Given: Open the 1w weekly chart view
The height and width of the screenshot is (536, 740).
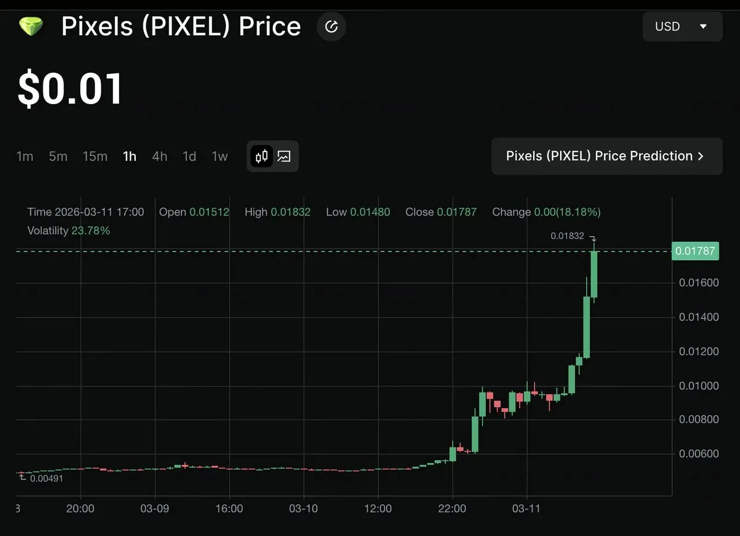Looking at the screenshot, I should pos(220,156).
